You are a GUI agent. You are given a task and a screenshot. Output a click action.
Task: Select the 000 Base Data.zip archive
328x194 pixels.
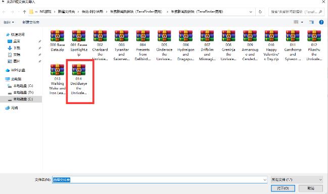click(x=57, y=41)
